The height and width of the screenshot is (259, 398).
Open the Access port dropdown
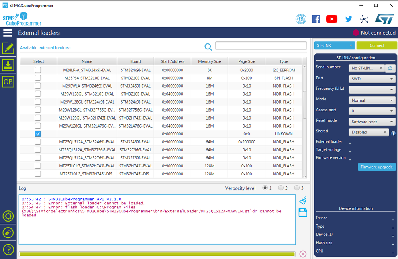(x=372, y=111)
